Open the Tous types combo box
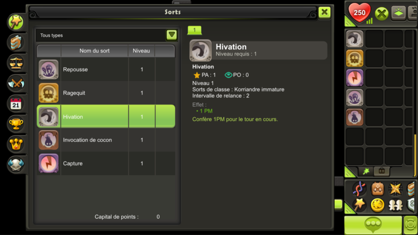The width and height of the screenshot is (418, 235). click(x=107, y=35)
